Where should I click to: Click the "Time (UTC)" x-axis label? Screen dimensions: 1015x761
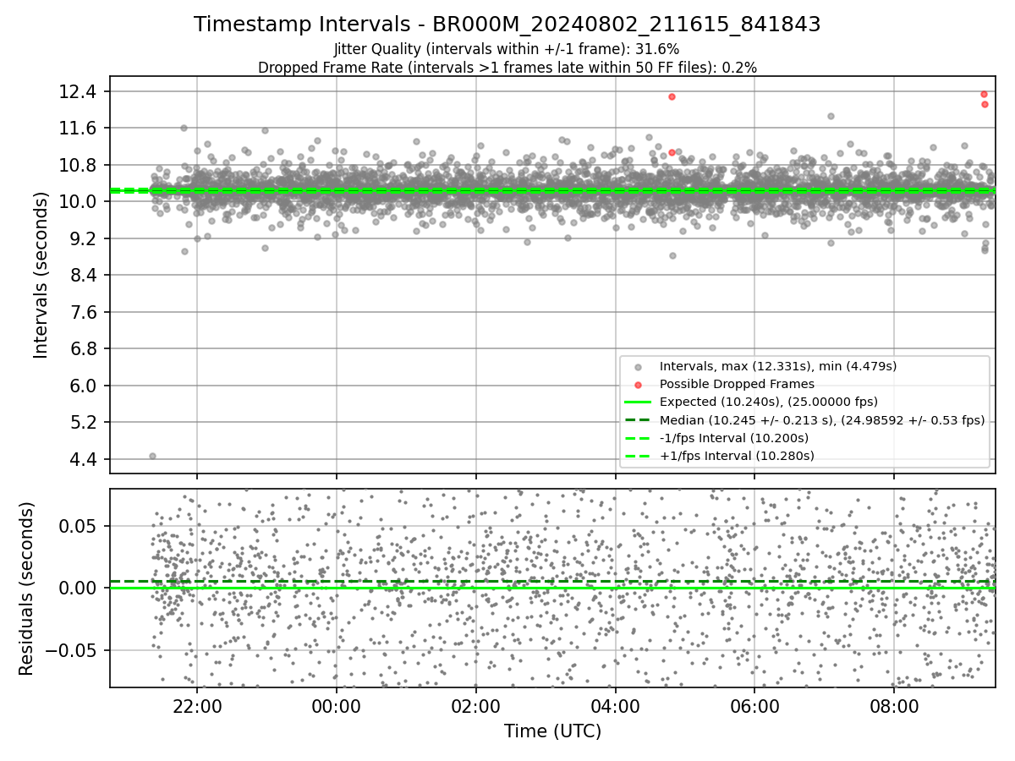552,731
